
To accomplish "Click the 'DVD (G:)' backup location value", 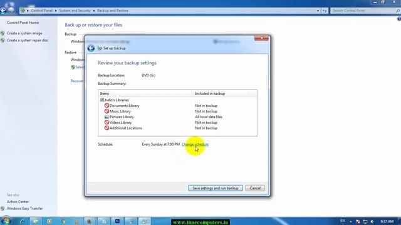I will point(148,75).
